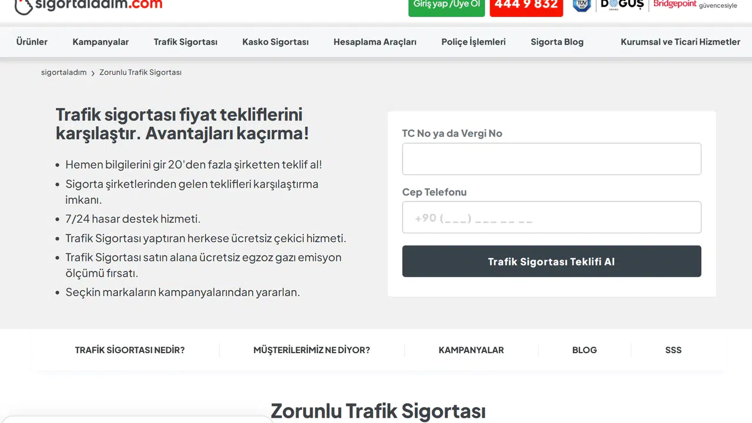752x423 pixels.
Task: Open the Ürünler menu
Action: tap(32, 42)
